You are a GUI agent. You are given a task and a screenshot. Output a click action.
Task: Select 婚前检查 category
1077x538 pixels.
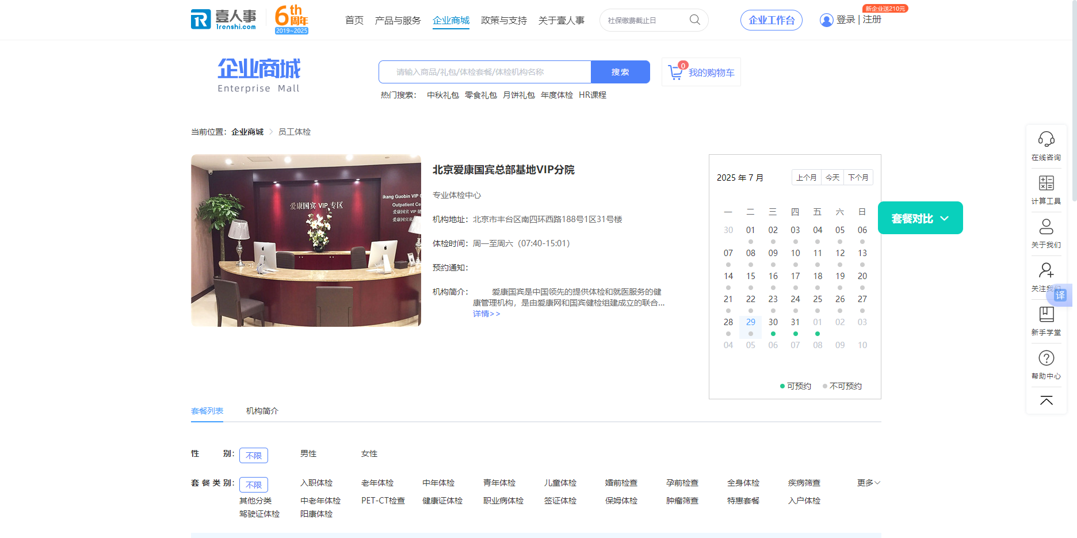[x=621, y=483]
